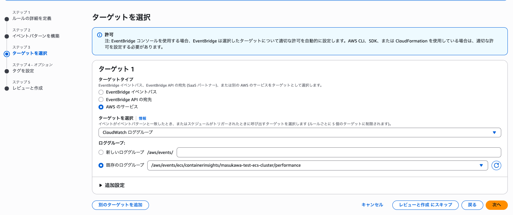513x215 pixels.
Task: Click レビューと作成 にスキップ
Action: point(426,205)
